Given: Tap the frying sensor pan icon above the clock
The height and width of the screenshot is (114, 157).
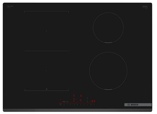Looking at the screenshot, I should tap(87, 98).
